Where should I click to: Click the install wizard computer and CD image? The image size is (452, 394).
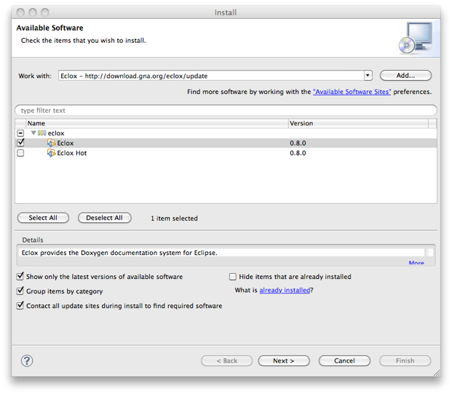416,38
